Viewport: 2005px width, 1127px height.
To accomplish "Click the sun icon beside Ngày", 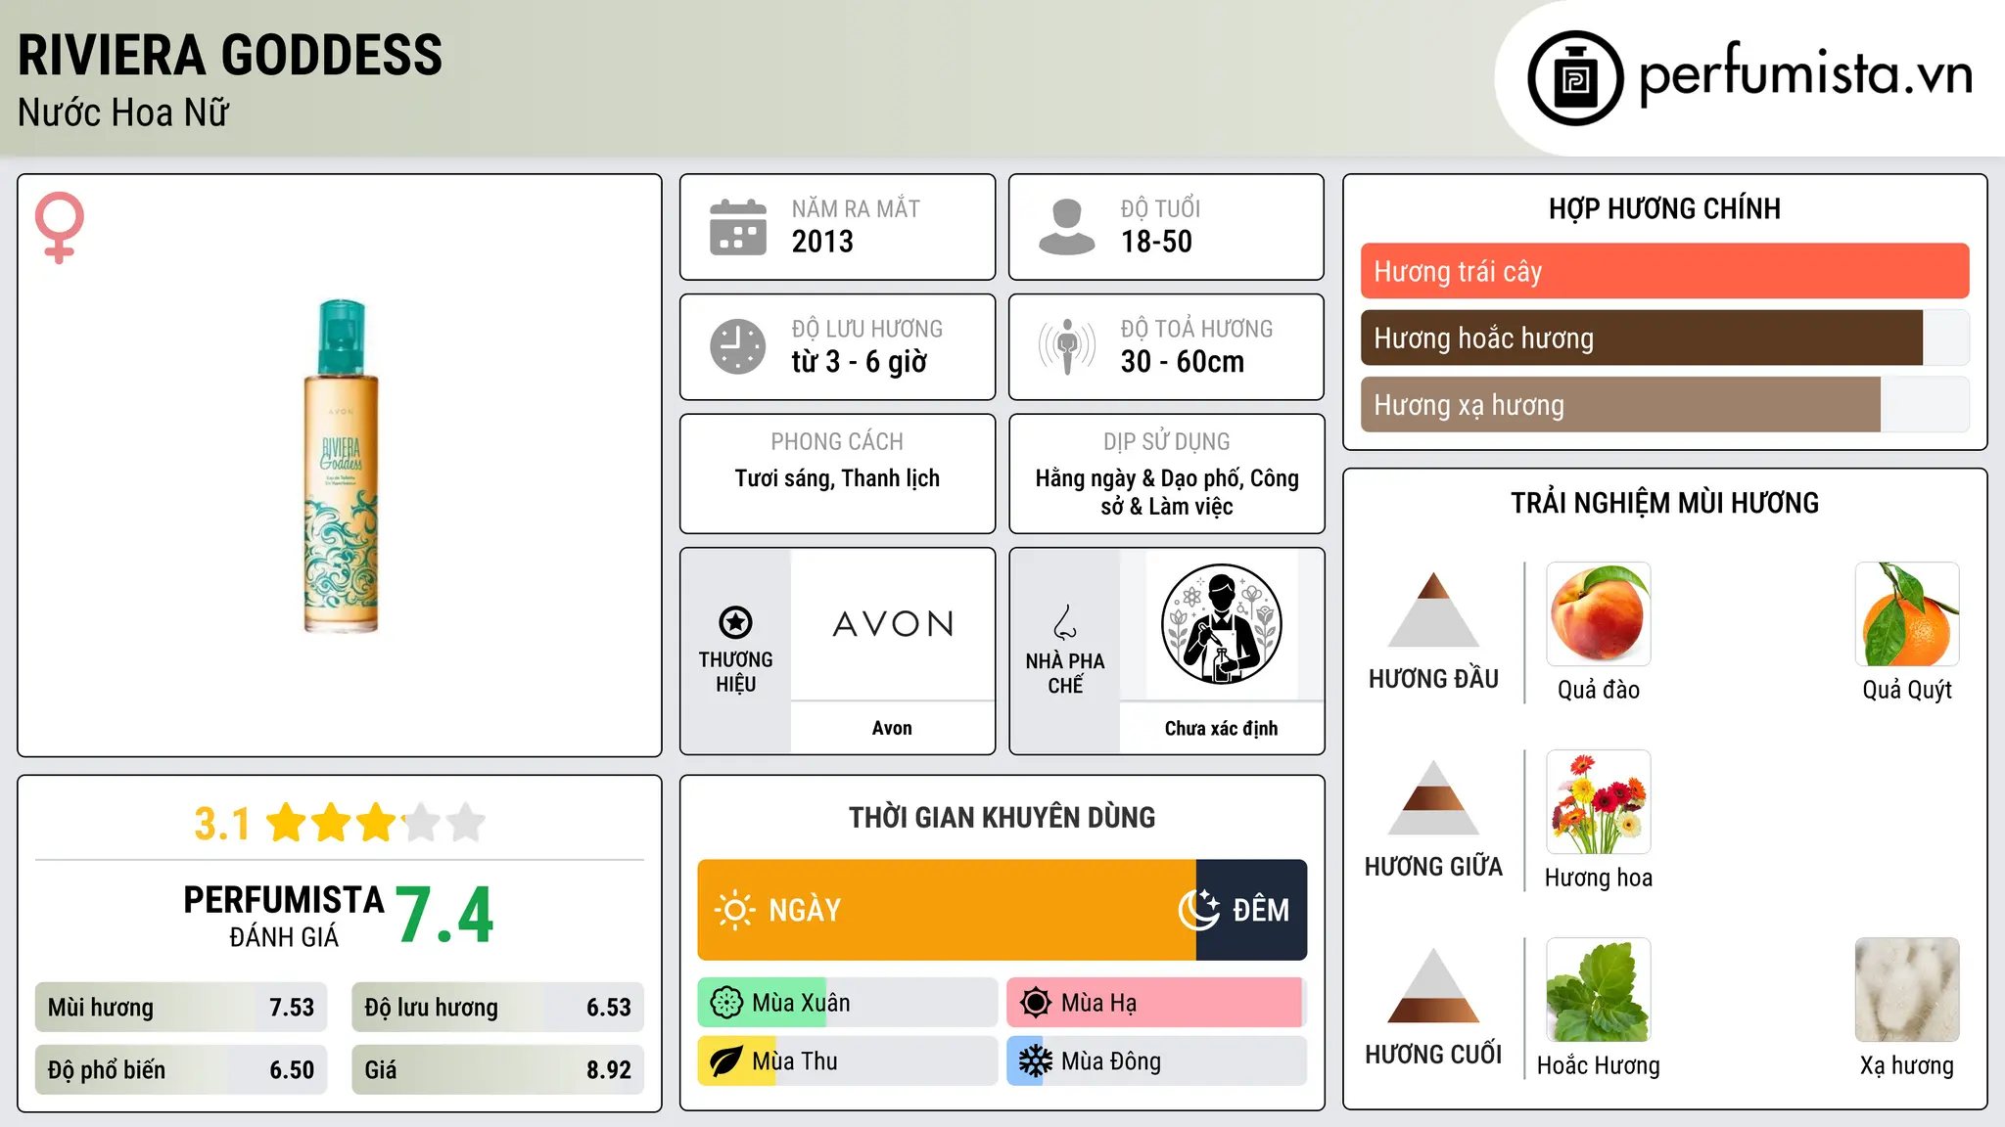I will (x=734, y=910).
